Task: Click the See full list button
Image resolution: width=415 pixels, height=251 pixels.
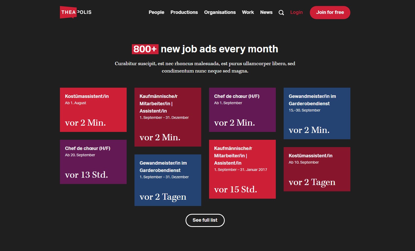Action: pos(205,220)
